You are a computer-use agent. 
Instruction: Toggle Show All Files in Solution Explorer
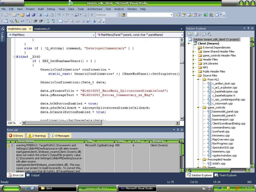coord(196,34)
